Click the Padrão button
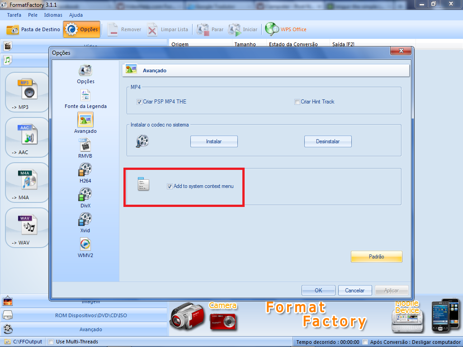463x347 pixels. coord(377,257)
